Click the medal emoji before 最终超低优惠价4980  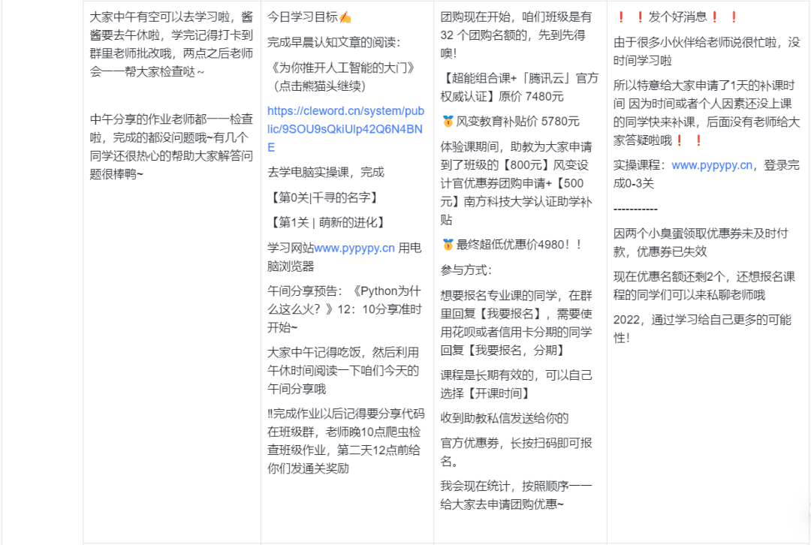[x=448, y=245]
